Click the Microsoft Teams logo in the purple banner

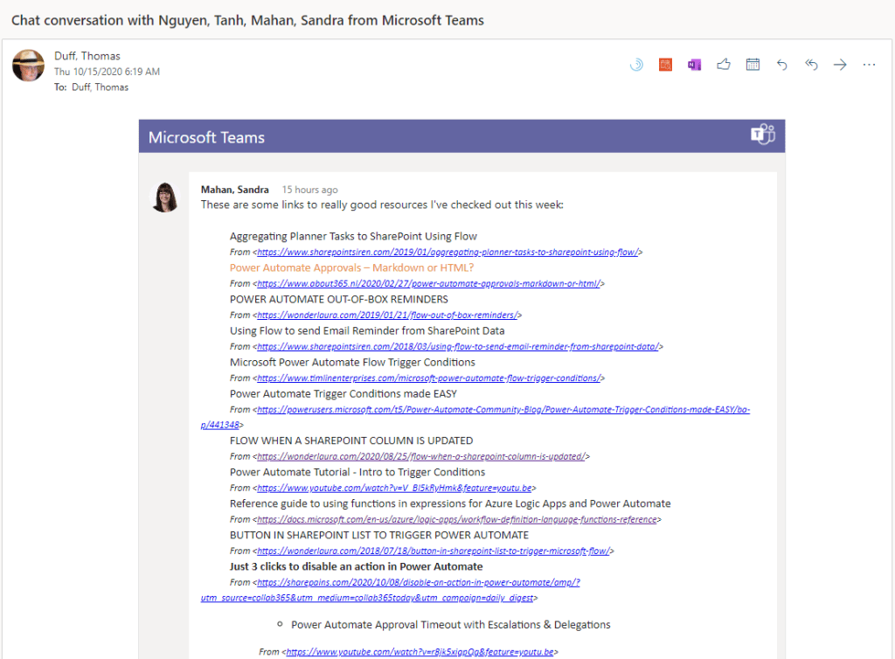pos(762,135)
